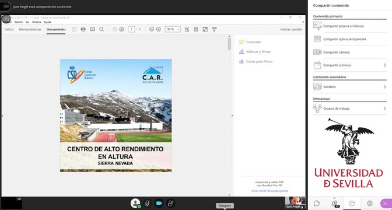This screenshot has width=392, height=210.
Task: Click the Sondeos poll chart icon
Action: tap(317, 87)
